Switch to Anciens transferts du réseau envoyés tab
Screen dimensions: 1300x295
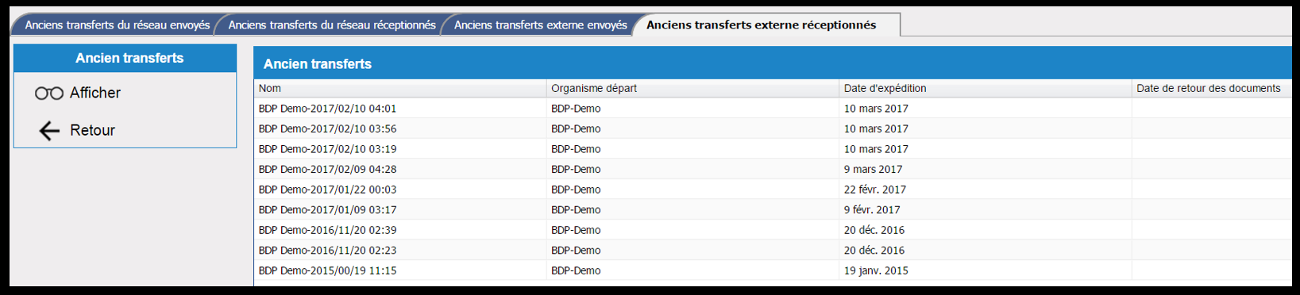[117, 25]
